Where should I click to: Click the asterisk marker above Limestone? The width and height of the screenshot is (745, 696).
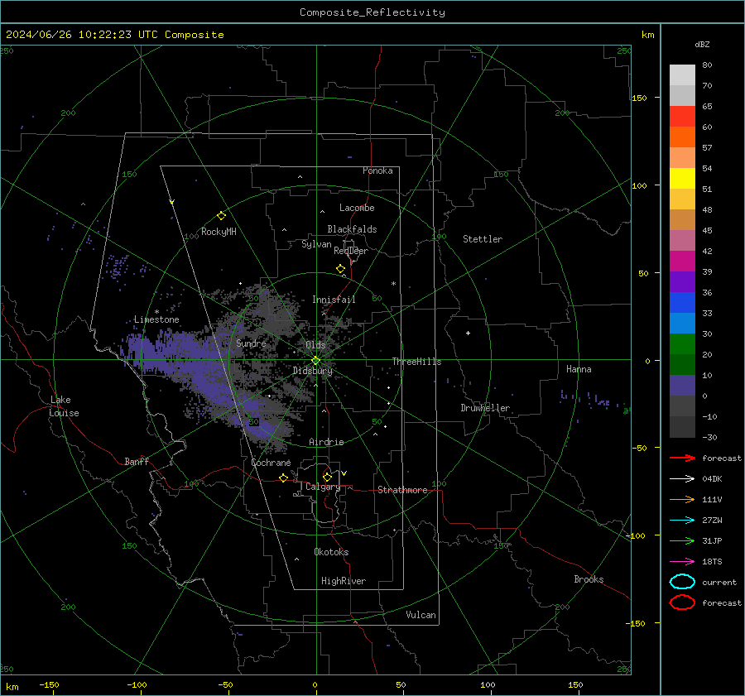[x=156, y=312]
